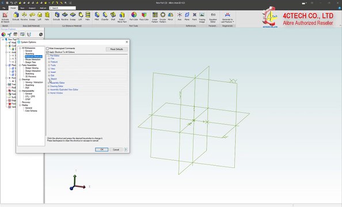Image resolution: width=342 pixels, height=207 pixels.
Task: Select Recovery in options tree
Action: [26, 102]
